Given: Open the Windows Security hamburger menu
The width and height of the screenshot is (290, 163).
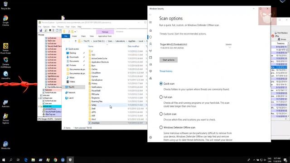Looking at the screenshot, I should click(150, 22).
